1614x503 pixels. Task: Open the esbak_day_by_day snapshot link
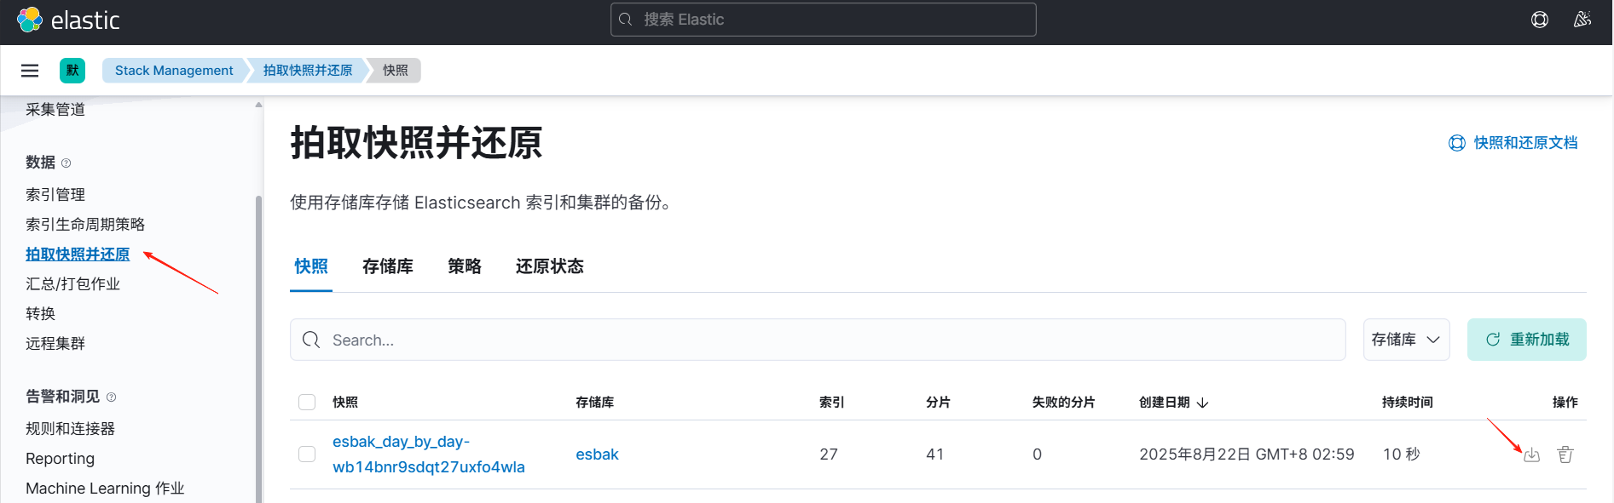click(429, 454)
